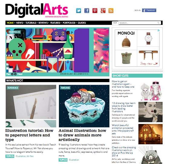Open the glowing house animation thumbnail

point(151,134)
